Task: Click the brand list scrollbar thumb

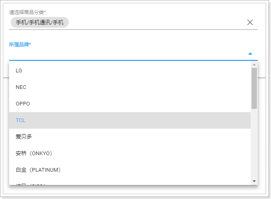Action: click(254, 88)
